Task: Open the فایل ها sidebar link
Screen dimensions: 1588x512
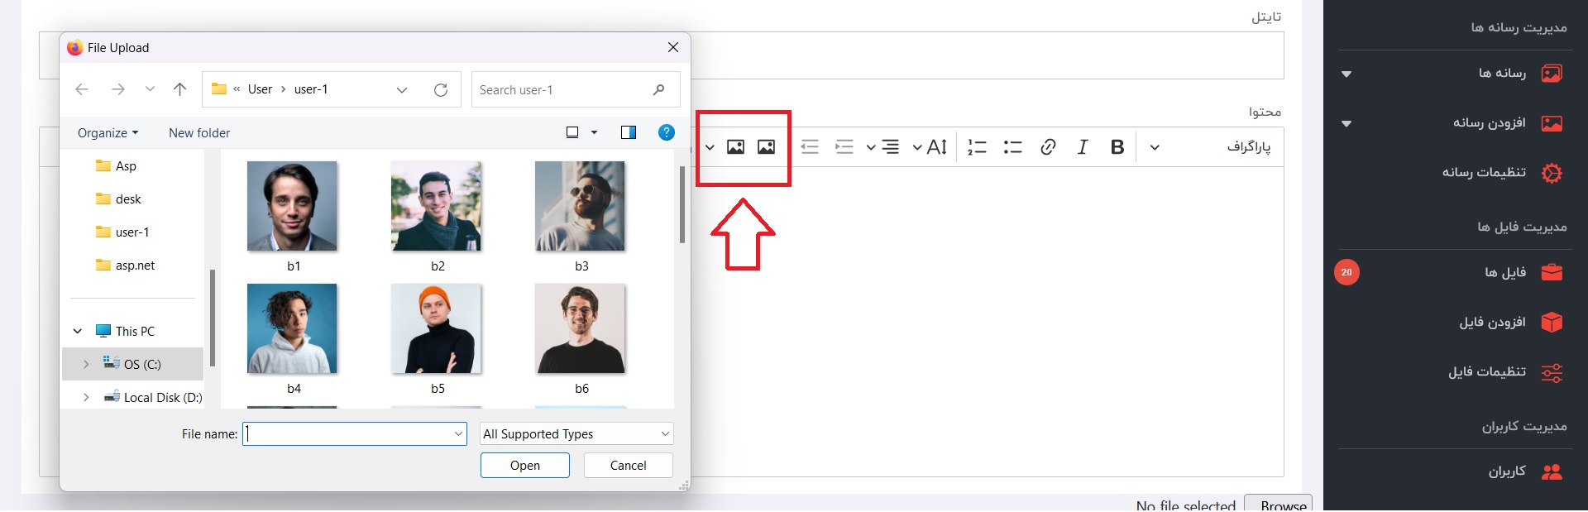Action: click(x=1505, y=272)
